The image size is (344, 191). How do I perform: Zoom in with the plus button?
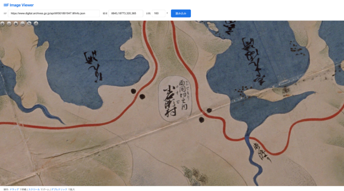pyautogui.click(x=2, y=23)
